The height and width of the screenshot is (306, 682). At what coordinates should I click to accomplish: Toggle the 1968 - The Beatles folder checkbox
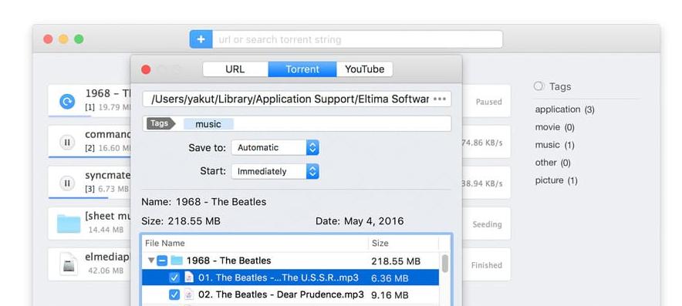(162, 261)
